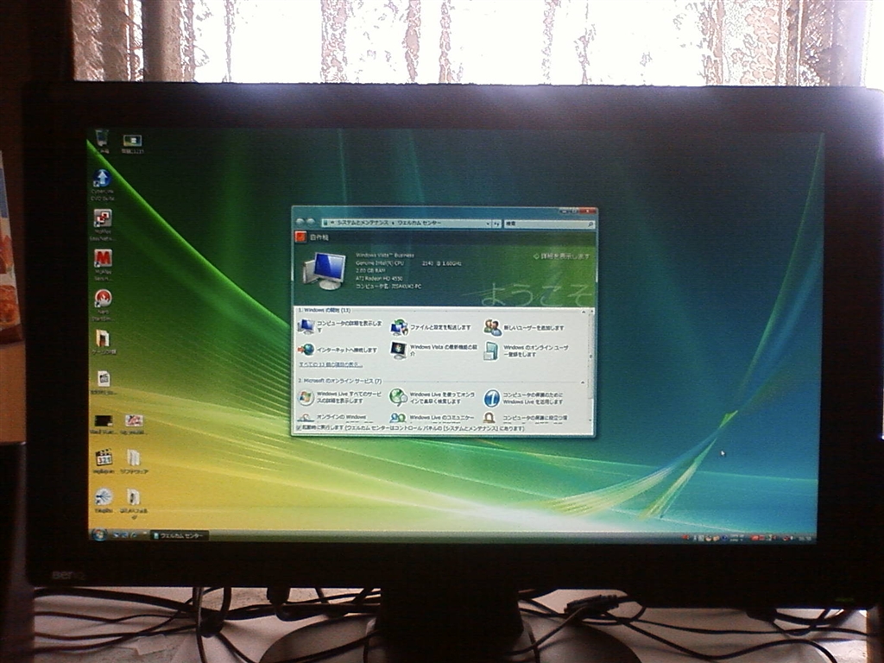This screenshot has height=663, width=884.
Task: Click コンピュータの保護に役立つ情 icon
Action: (x=489, y=419)
